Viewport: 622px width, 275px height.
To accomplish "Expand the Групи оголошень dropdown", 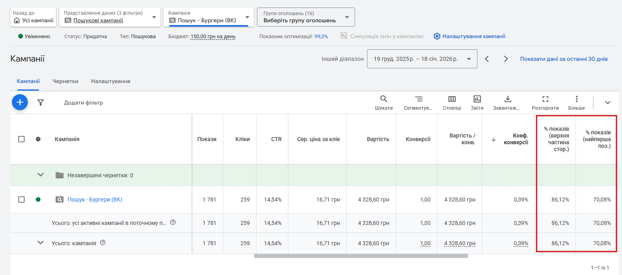I will coord(306,17).
